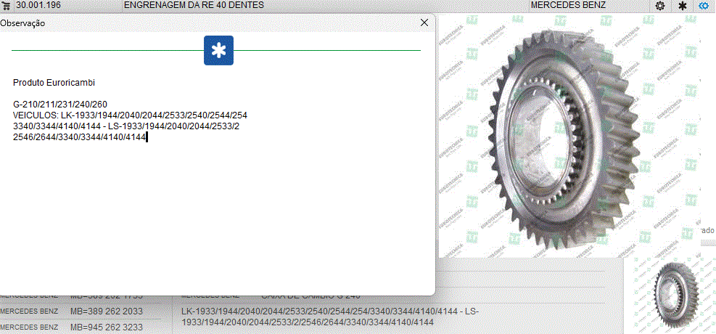
Task: Click the Observação dialog title label
Action: 23,23
